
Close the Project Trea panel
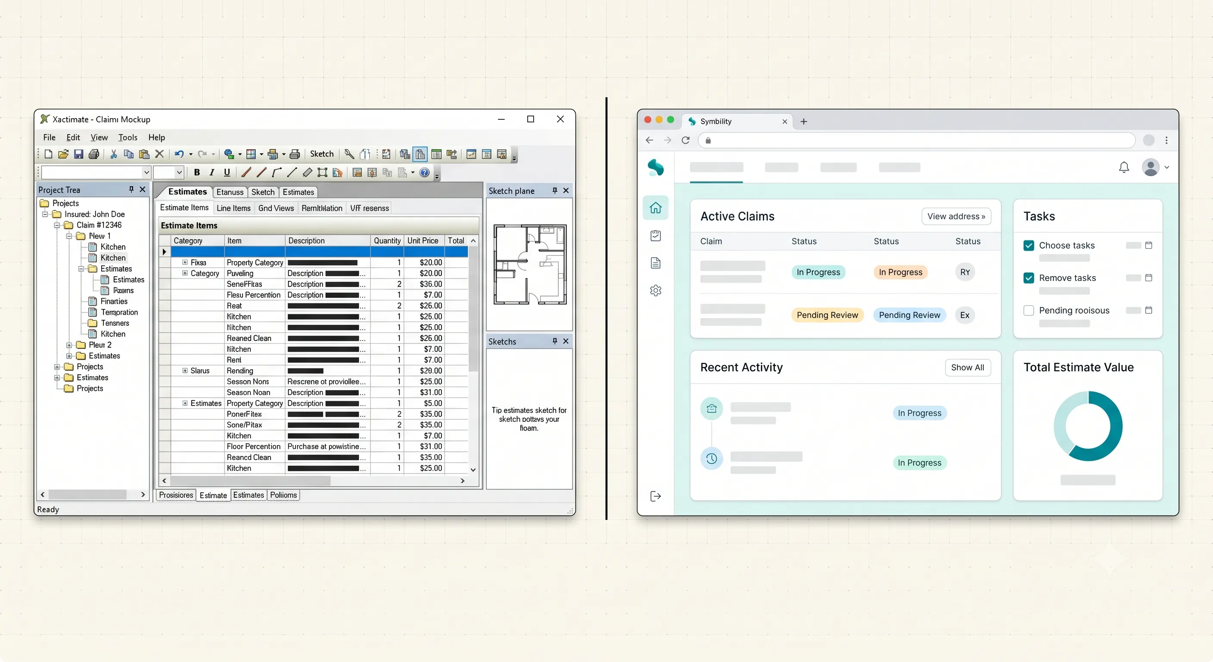pyautogui.click(x=142, y=189)
